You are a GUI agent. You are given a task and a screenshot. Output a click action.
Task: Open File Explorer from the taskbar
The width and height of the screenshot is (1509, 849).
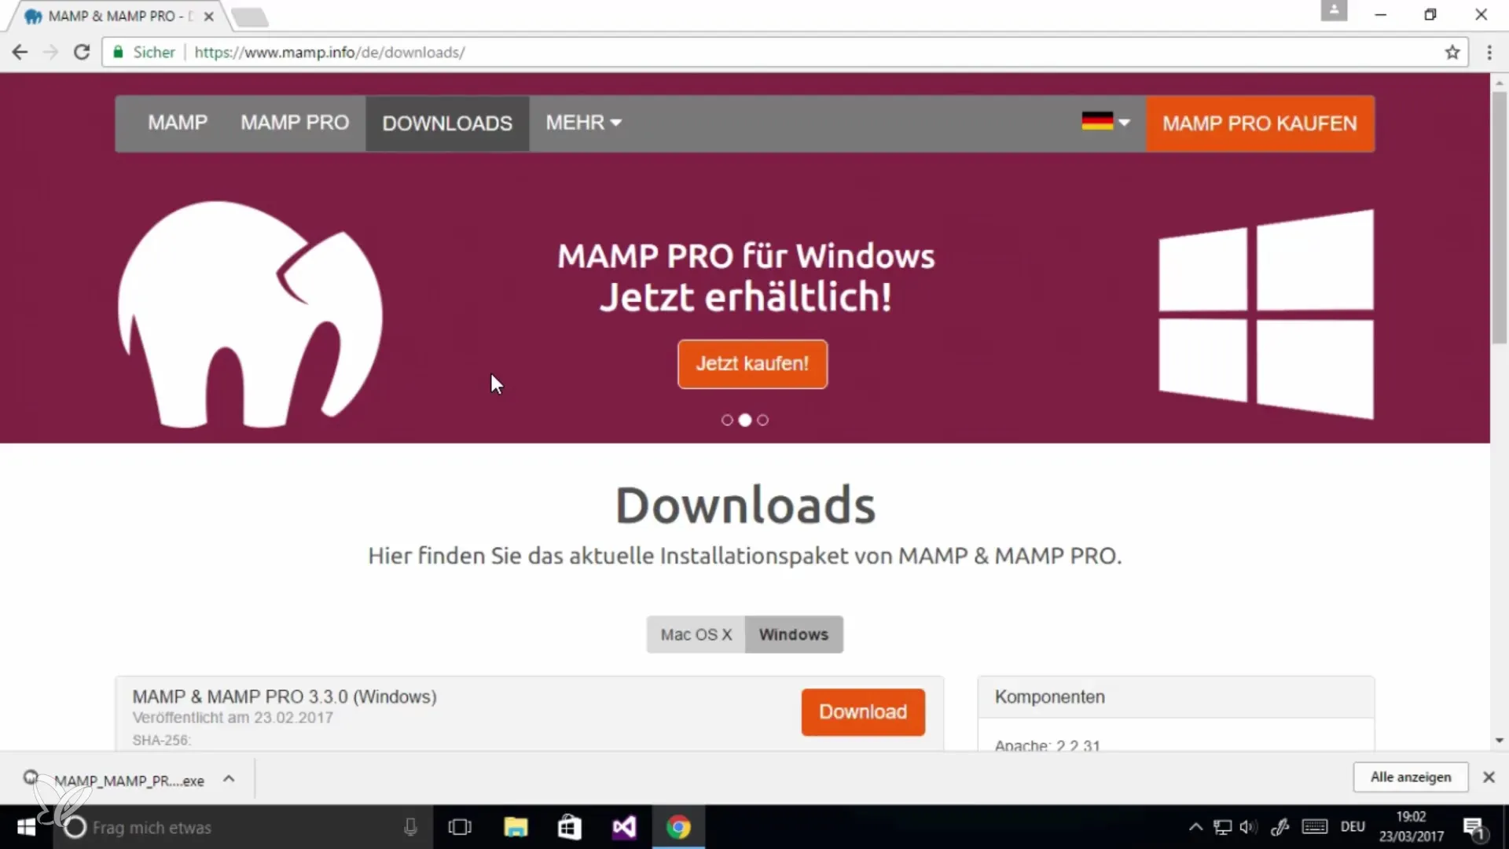pos(516,828)
